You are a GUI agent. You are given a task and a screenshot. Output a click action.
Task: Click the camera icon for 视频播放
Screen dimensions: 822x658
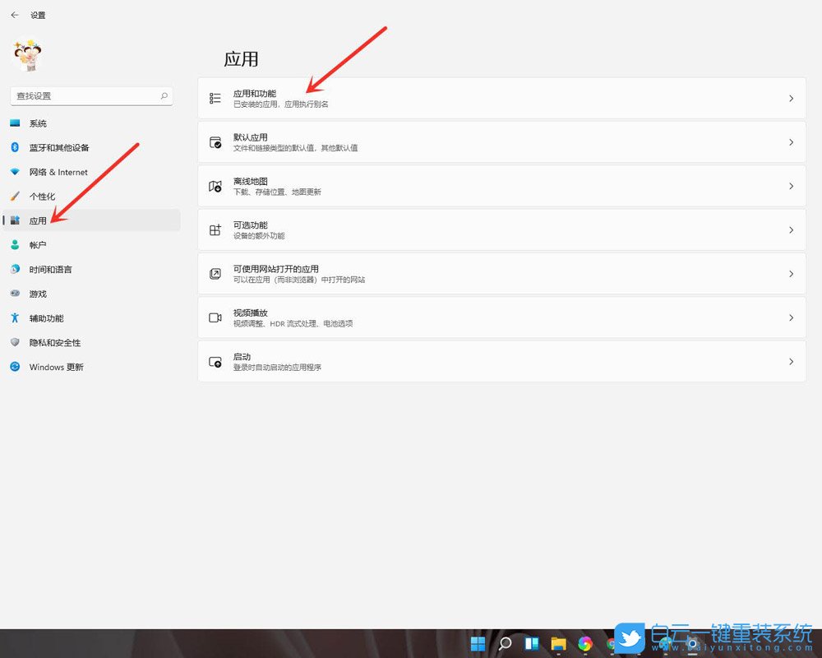[215, 317]
